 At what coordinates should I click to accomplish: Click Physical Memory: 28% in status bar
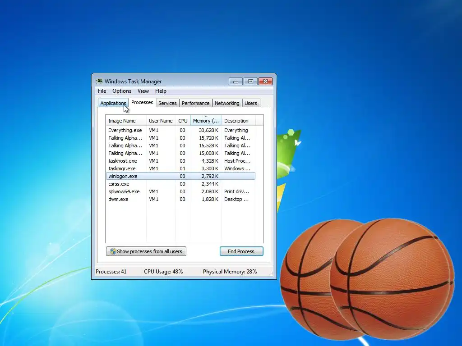(230, 272)
